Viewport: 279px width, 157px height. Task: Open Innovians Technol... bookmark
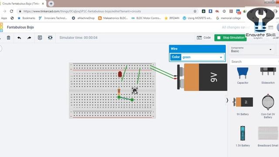coord(53,18)
